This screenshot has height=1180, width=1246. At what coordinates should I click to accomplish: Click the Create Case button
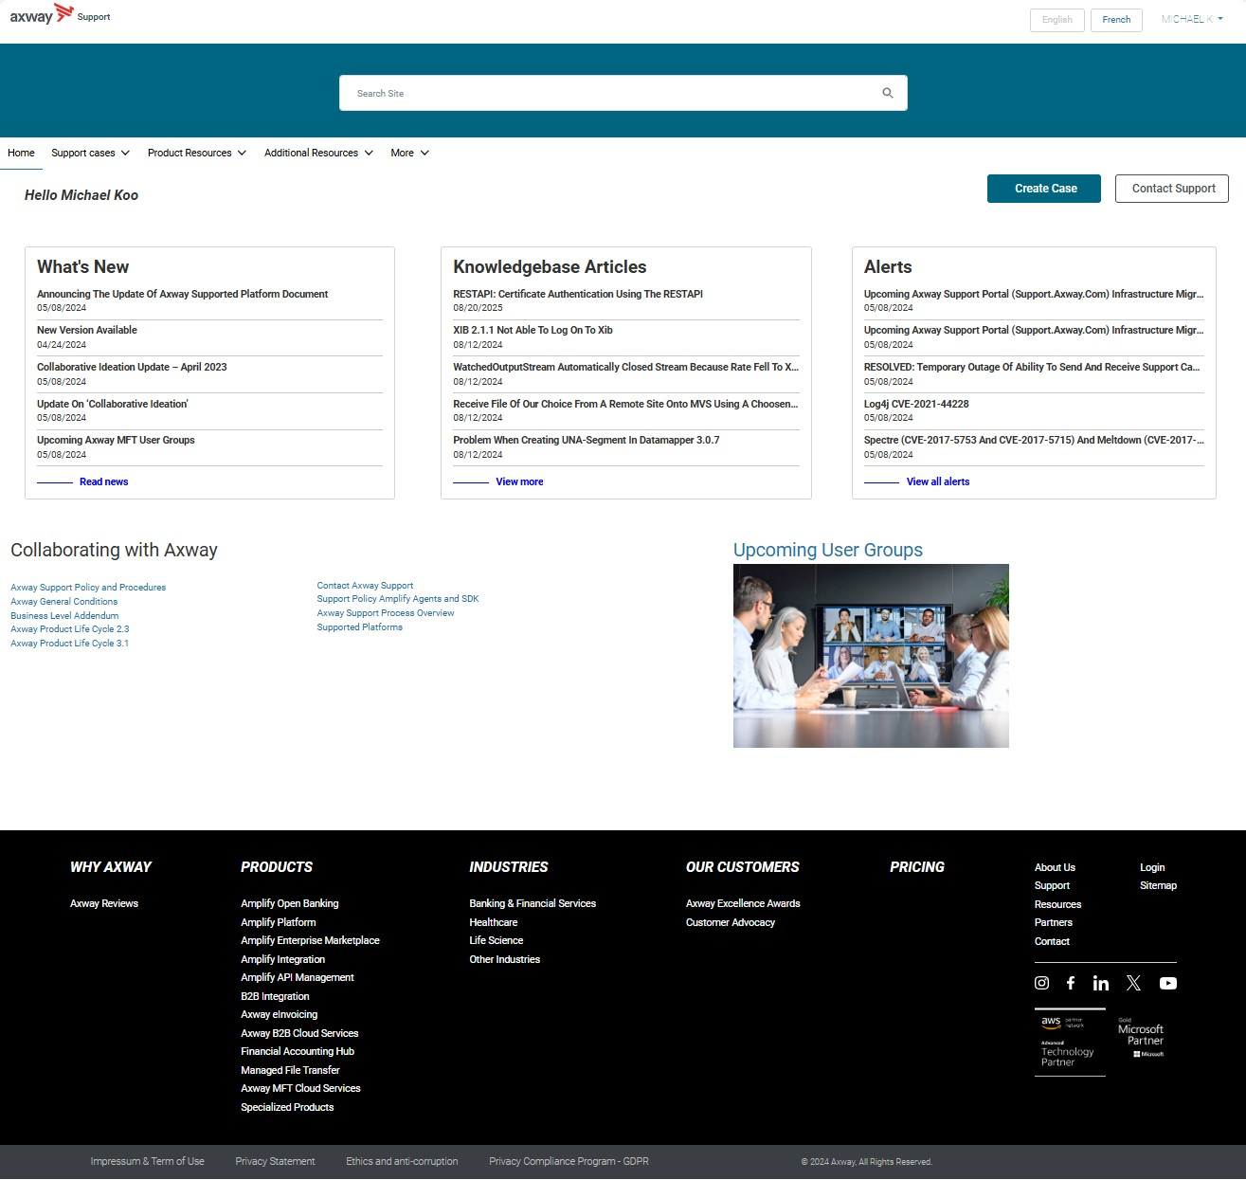1043,188
